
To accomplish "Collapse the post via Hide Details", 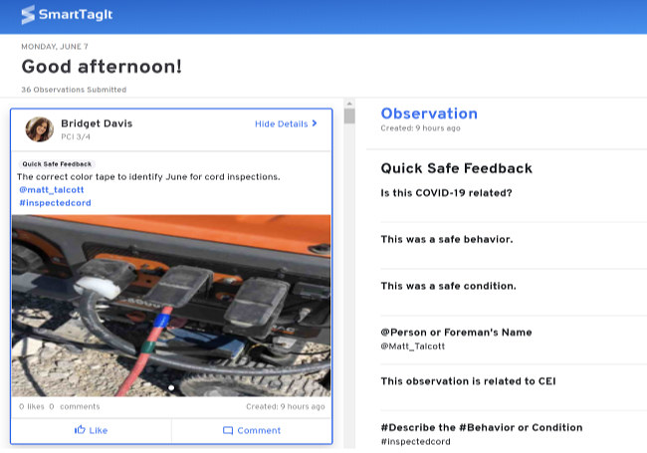I will [x=282, y=124].
